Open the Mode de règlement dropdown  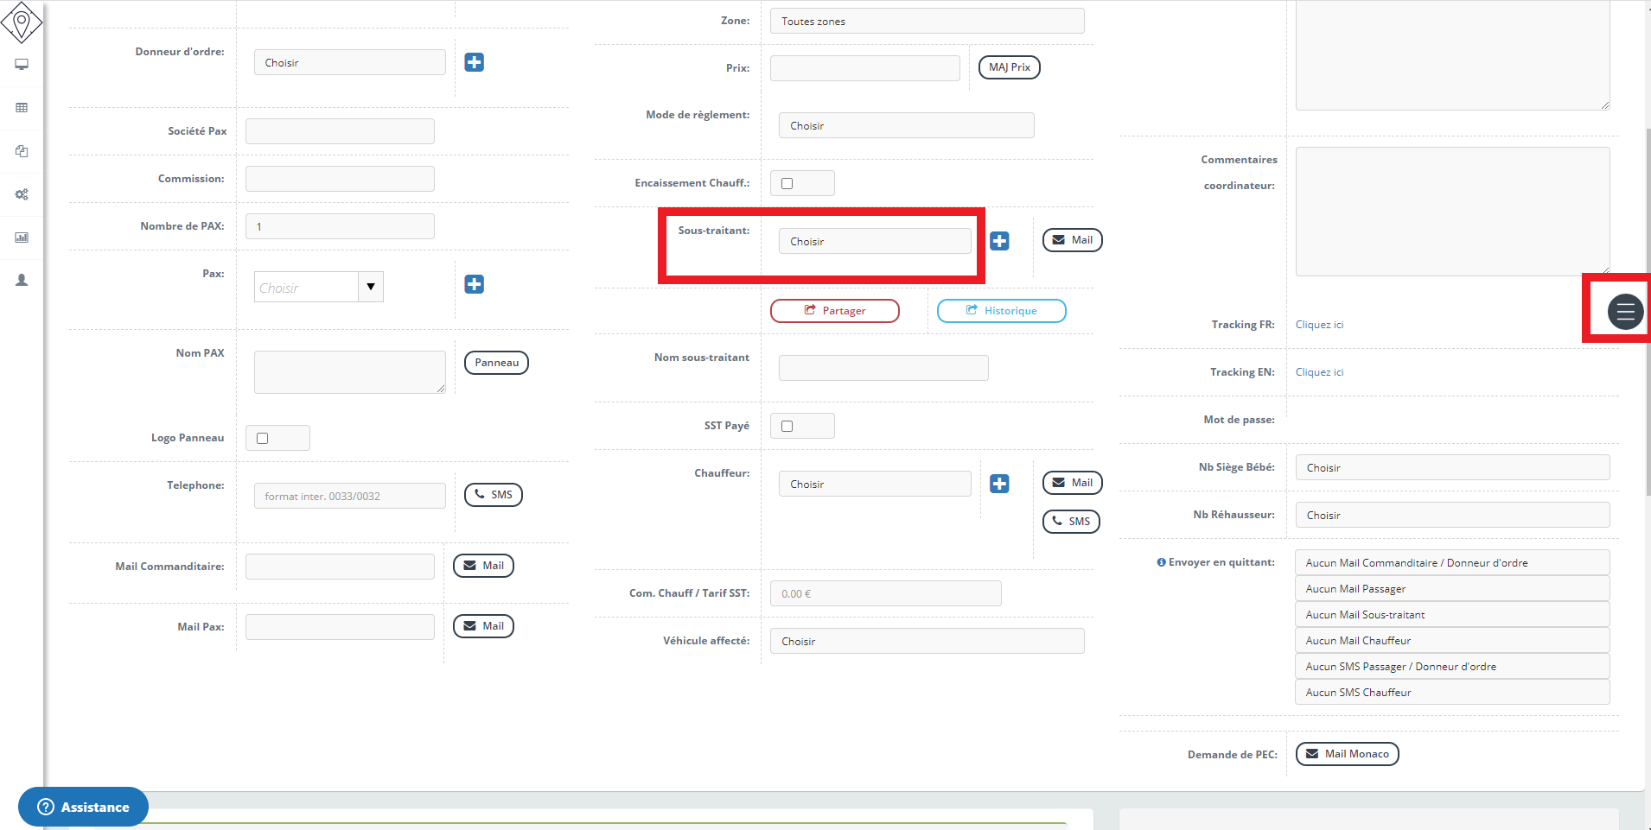coord(906,125)
